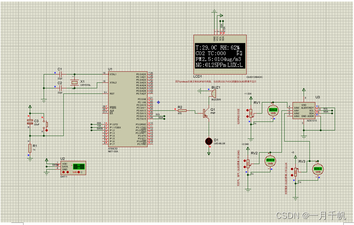Screen dimensions: 354x225
Task: Click RV2 potentiometer upper red increase button
Action: point(245,161)
